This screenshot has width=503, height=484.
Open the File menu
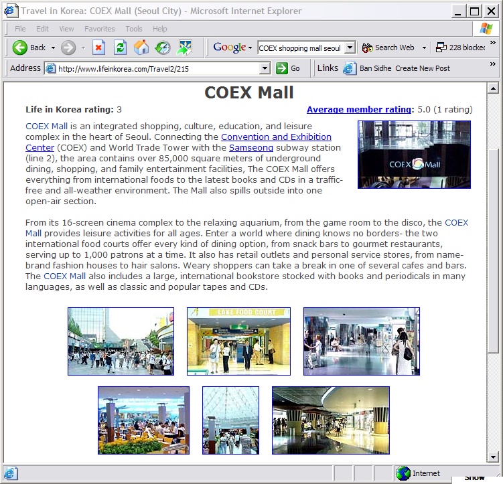(x=20, y=29)
